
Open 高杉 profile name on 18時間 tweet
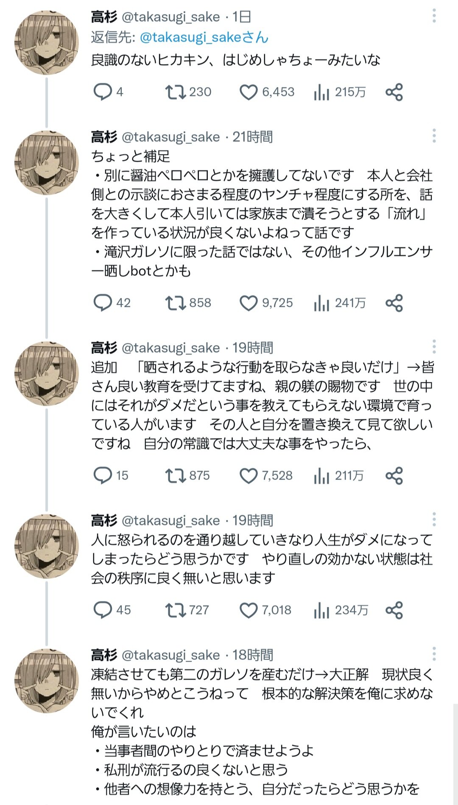click(x=104, y=655)
